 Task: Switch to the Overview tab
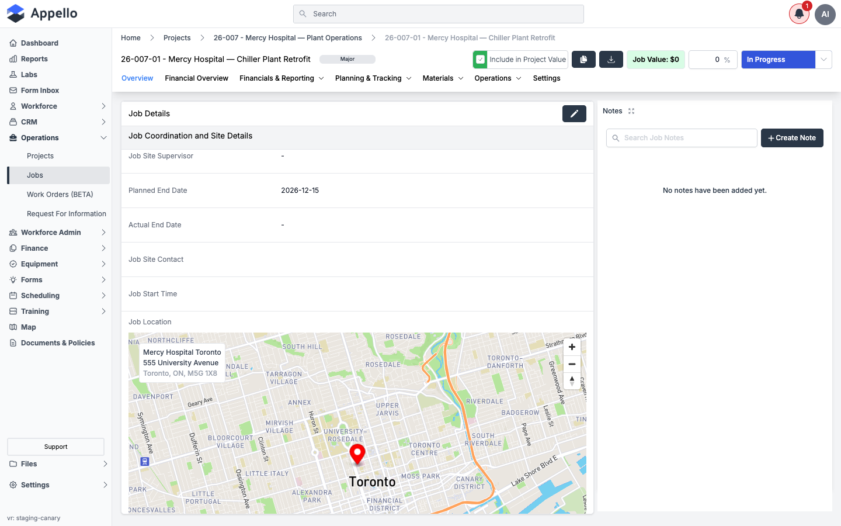pos(137,78)
